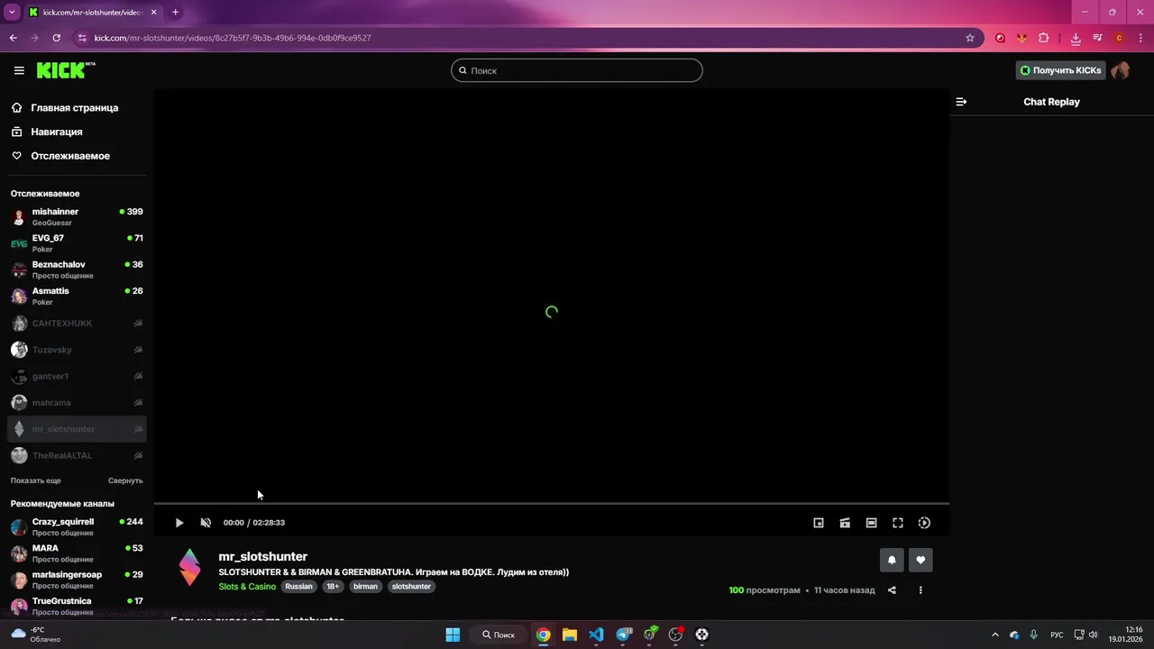Open the user profile avatar menu
This screenshot has height=649, width=1154.
pyautogui.click(x=1121, y=70)
